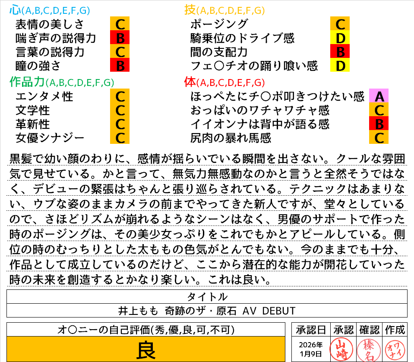This screenshot has height=362, width=414.
Task: Select the C grade for エンタメ性
Action: pyautogui.click(x=120, y=96)
